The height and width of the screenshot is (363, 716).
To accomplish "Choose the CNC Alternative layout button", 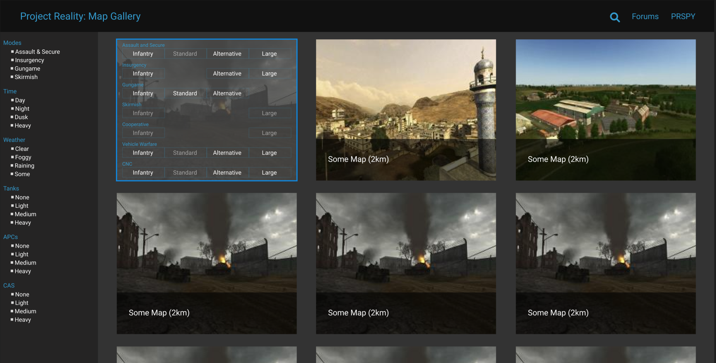I will pyautogui.click(x=227, y=173).
